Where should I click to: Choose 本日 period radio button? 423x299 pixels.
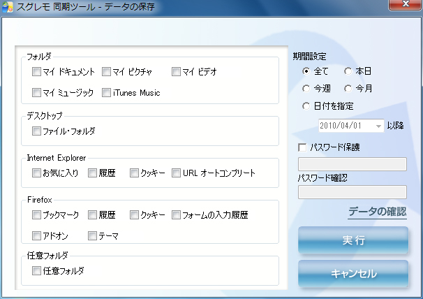[x=348, y=71]
